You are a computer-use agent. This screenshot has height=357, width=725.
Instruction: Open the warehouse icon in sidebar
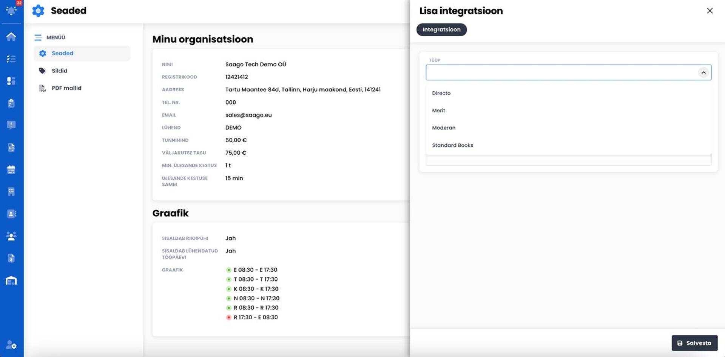(11, 280)
